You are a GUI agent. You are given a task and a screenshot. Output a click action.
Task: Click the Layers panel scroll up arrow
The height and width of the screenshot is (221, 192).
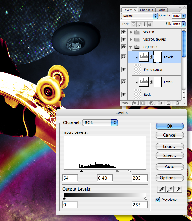(184, 93)
